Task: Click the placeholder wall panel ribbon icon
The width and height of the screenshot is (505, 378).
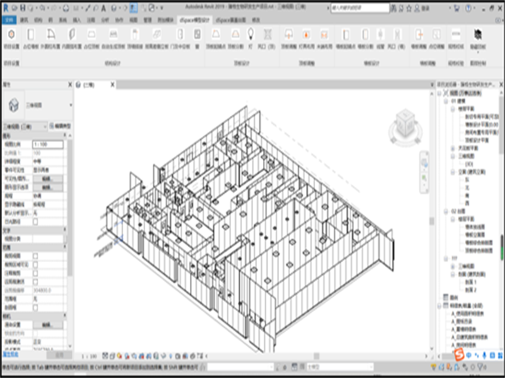Action: [x=30, y=35]
